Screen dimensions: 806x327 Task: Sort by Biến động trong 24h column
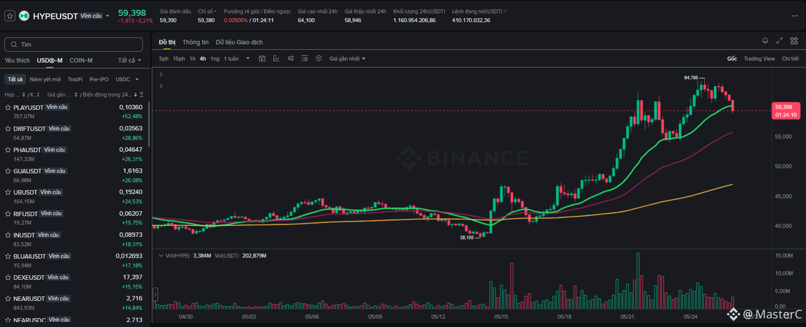(x=109, y=95)
